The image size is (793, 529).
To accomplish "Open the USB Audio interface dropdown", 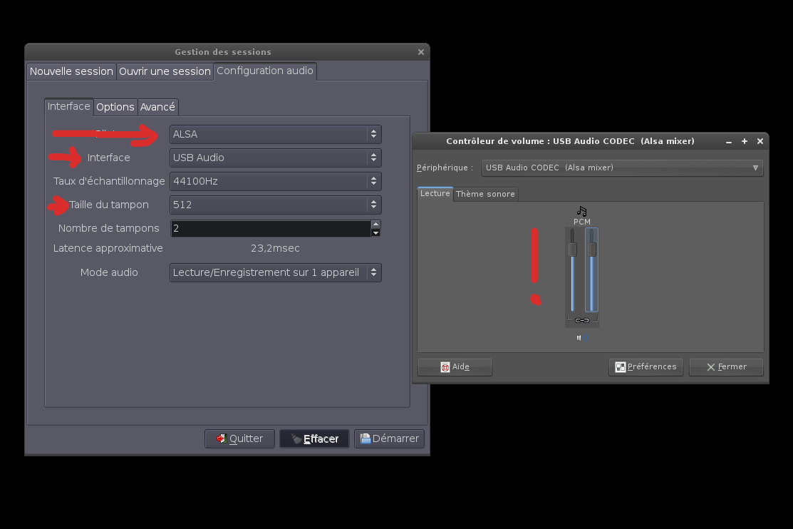I will tap(276, 158).
